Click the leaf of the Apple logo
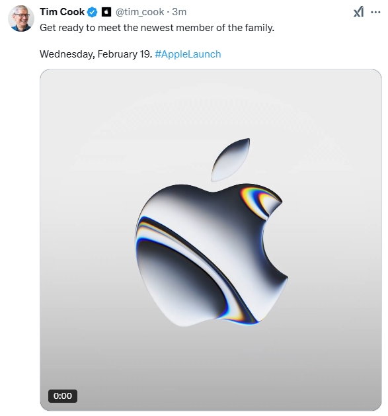This screenshot has height=416, width=388. click(x=231, y=159)
